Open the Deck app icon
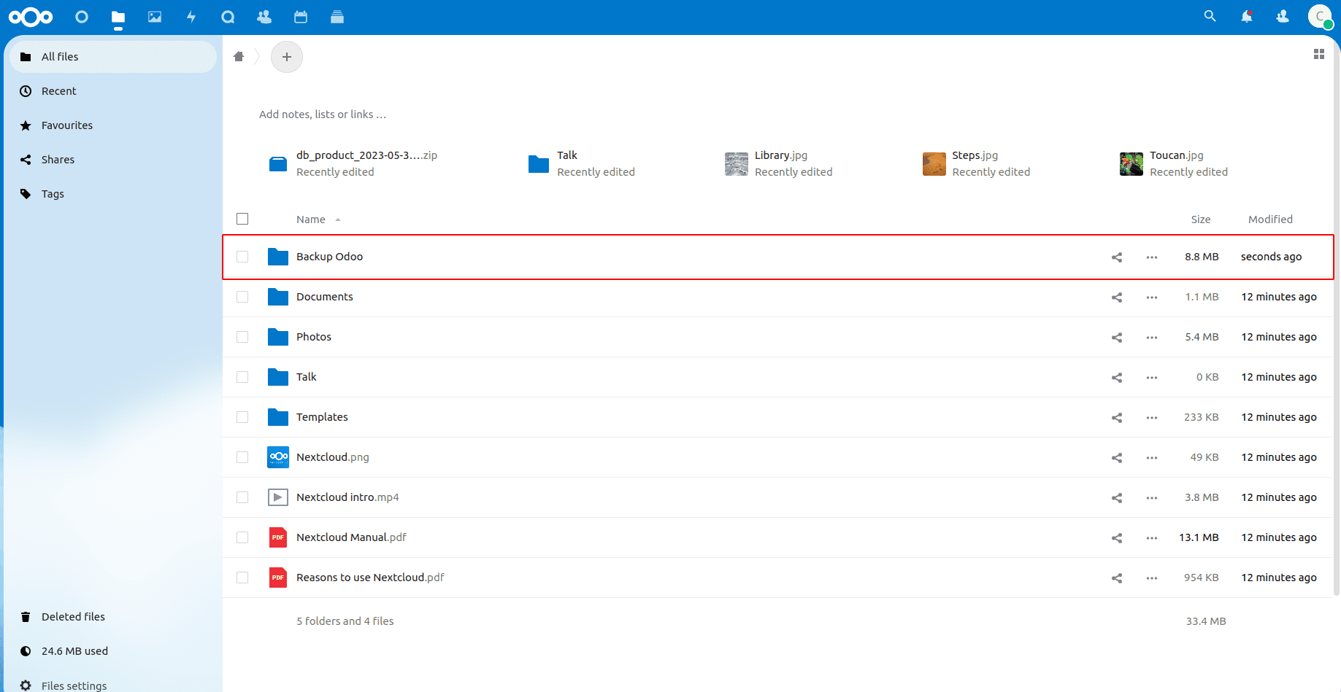This screenshot has height=692, width=1341. tap(337, 17)
